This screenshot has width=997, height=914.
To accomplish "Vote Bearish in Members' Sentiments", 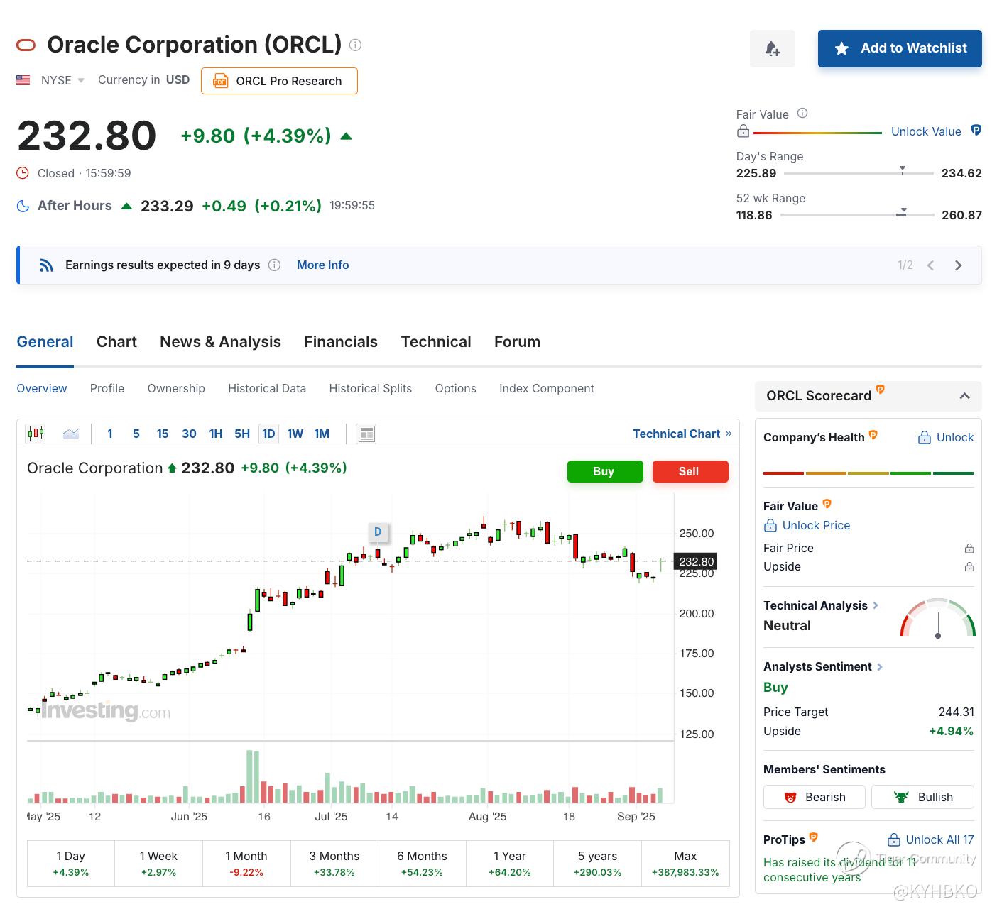I will pyautogui.click(x=814, y=797).
